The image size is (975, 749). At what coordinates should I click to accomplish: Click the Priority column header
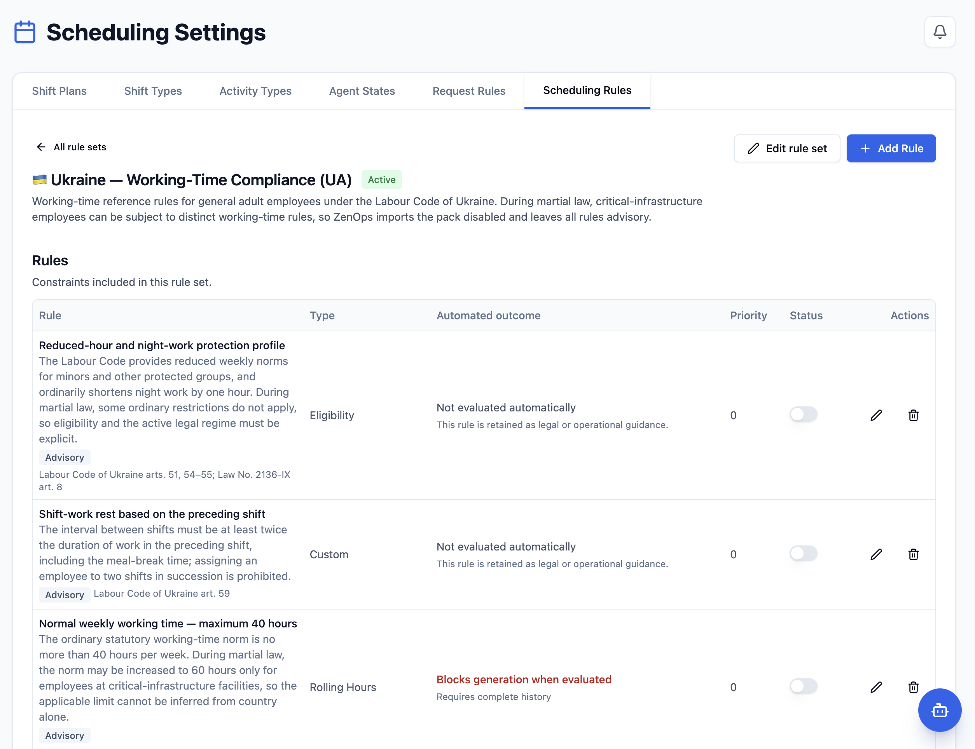pyautogui.click(x=748, y=316)
